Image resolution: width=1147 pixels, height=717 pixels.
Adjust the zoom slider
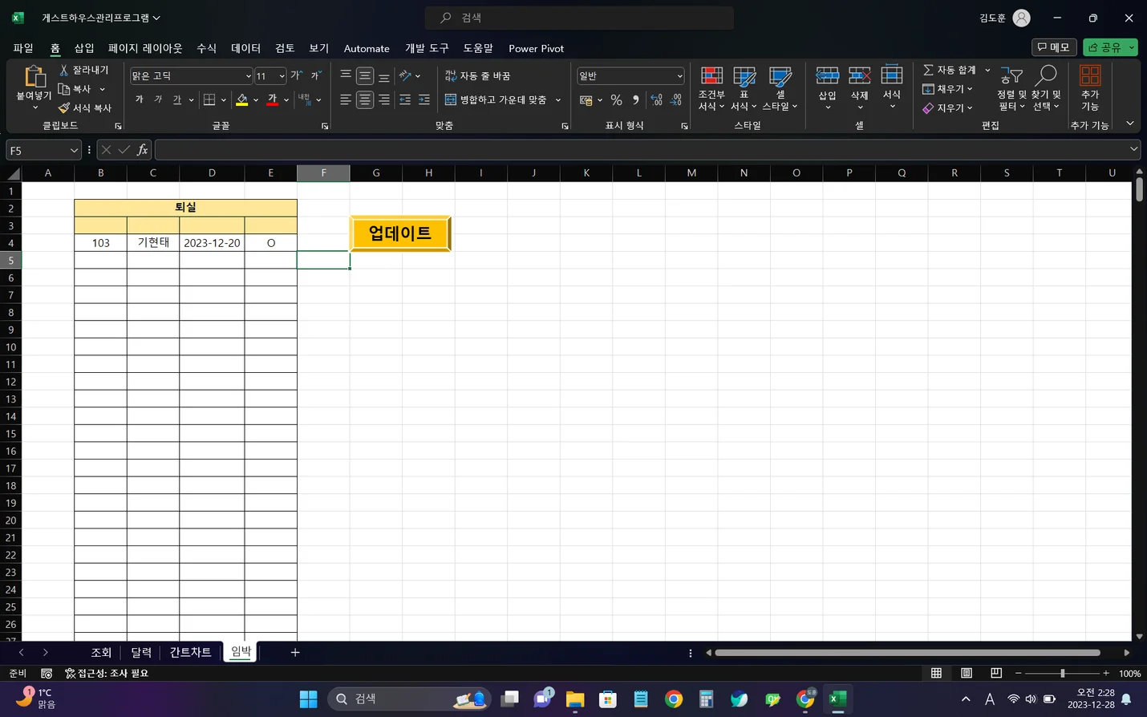[x=1062, y=673]
